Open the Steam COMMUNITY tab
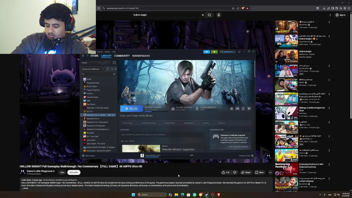This screenshot has height=198, width=352. click(x=122, y=56)
